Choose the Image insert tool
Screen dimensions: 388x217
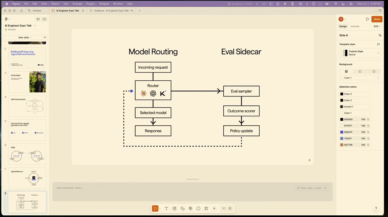pyautogui.click(x=174, y=208)
